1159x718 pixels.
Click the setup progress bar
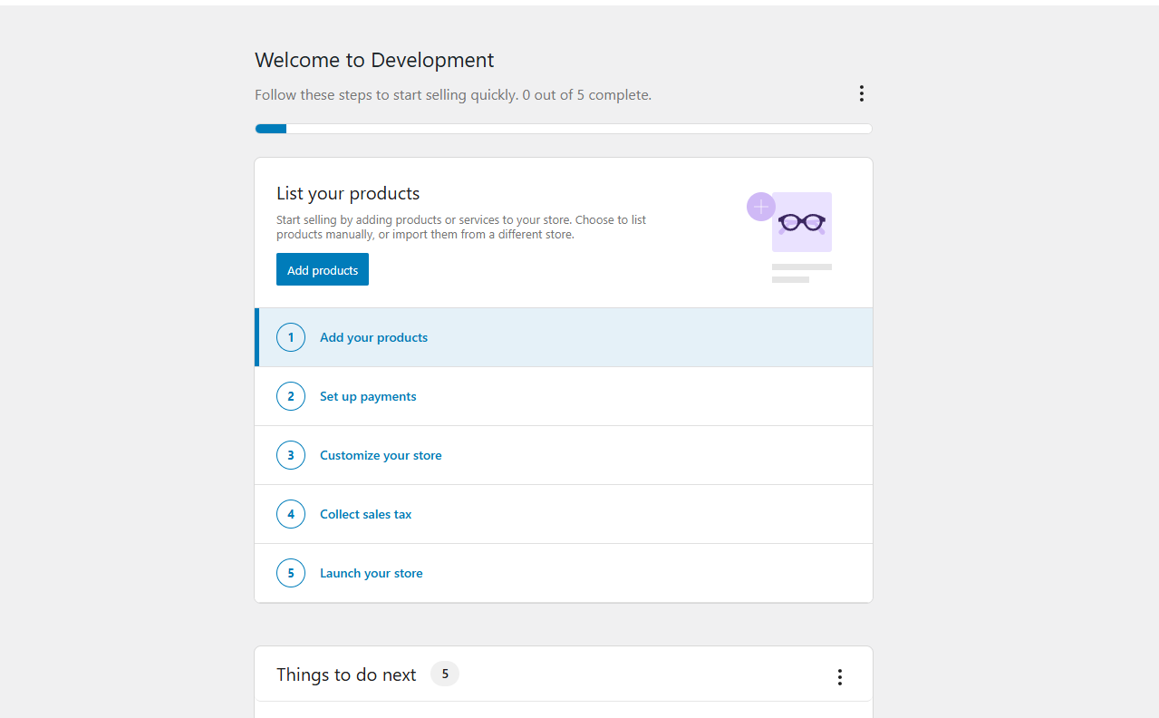[563, 129]
